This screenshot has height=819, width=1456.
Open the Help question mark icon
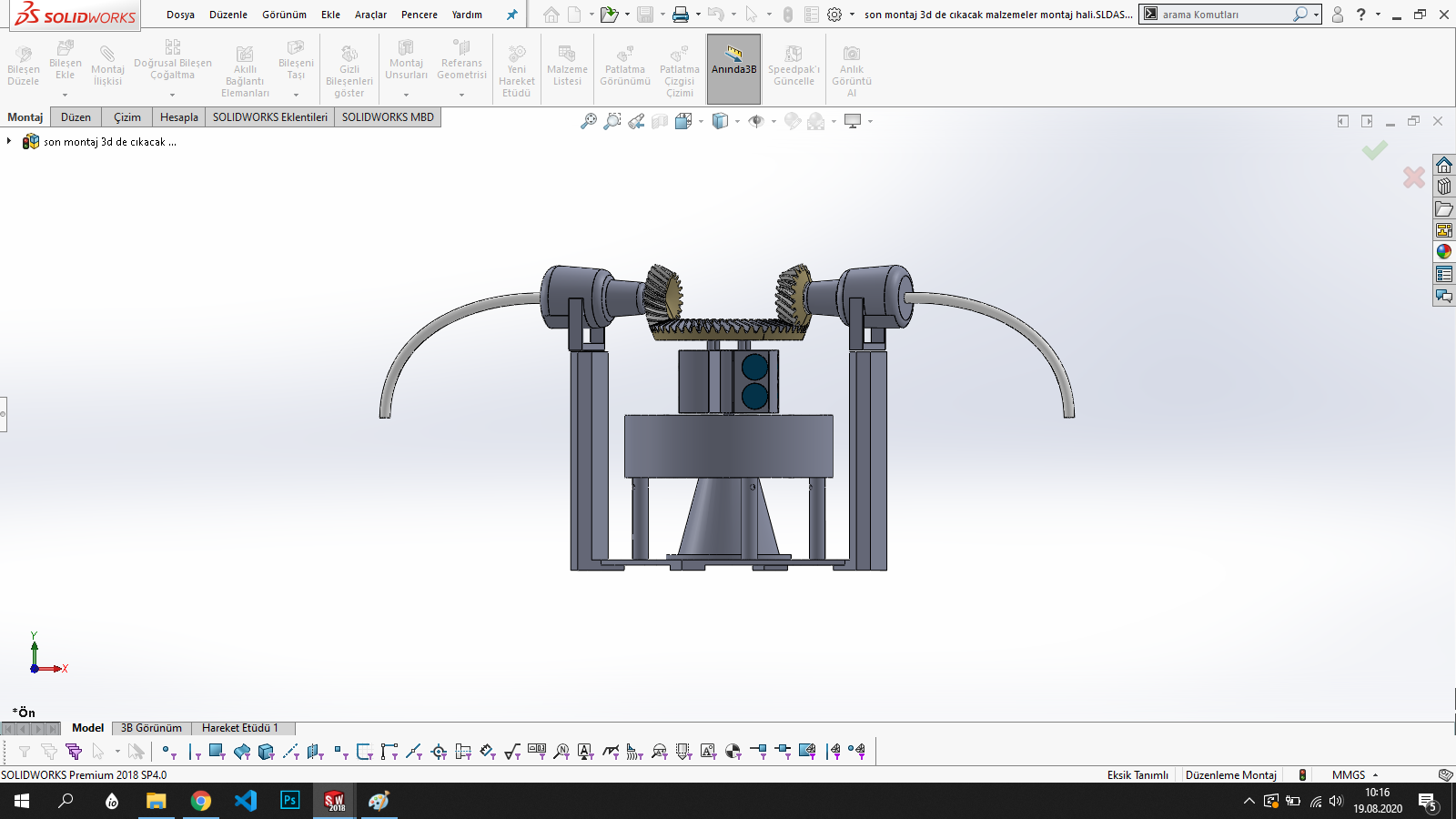1361,15
